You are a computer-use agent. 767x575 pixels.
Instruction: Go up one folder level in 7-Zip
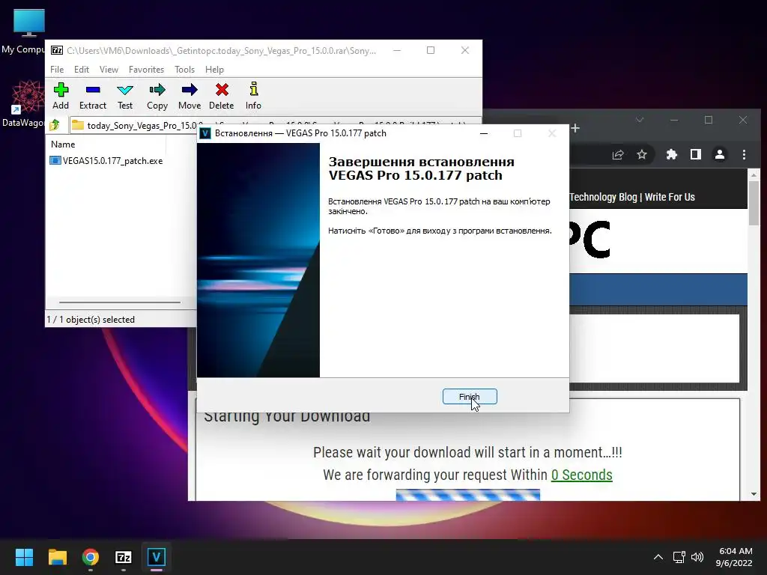pyautogui.click(x=55, y=125)
